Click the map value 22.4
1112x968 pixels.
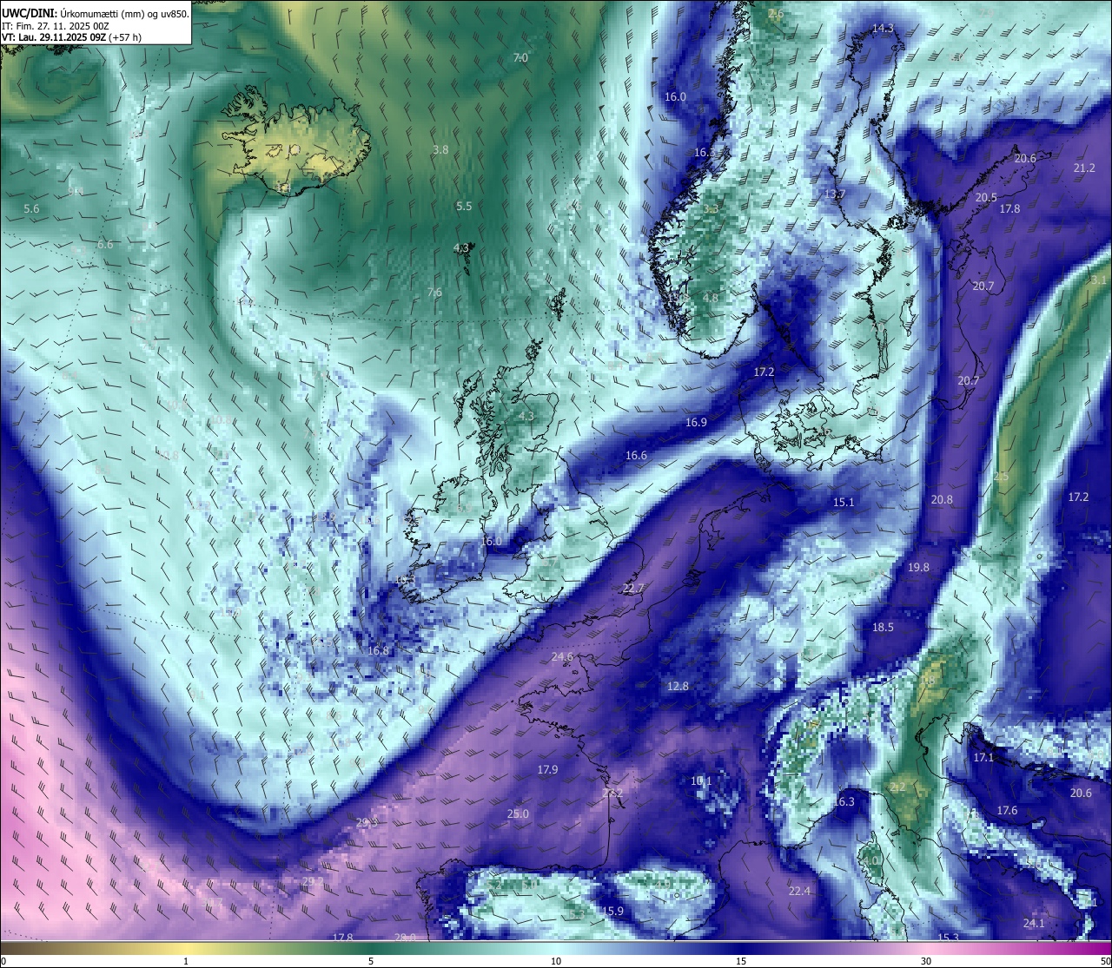799,892
